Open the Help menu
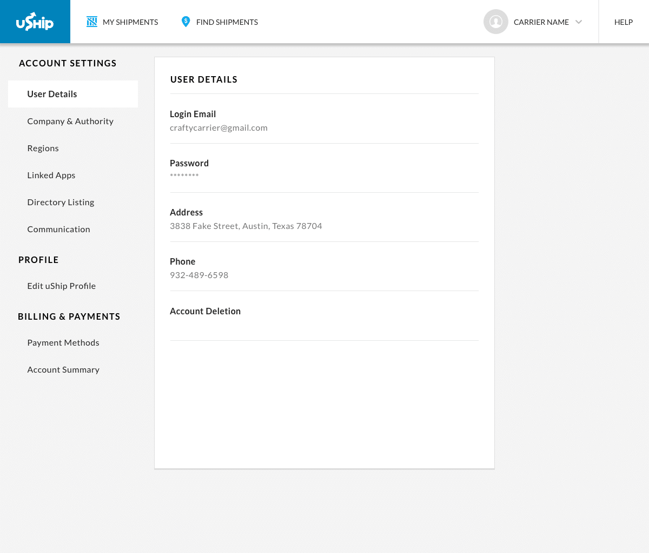Screen dimensions: 649x553 click(x=624, y=22)
